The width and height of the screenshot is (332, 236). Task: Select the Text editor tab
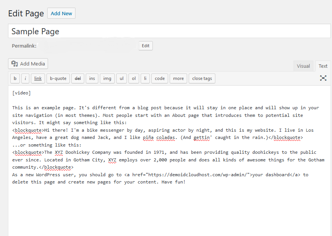[x=323, y=66]
